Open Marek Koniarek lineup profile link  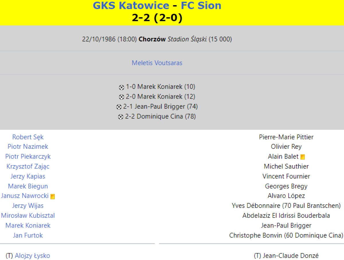28,226
